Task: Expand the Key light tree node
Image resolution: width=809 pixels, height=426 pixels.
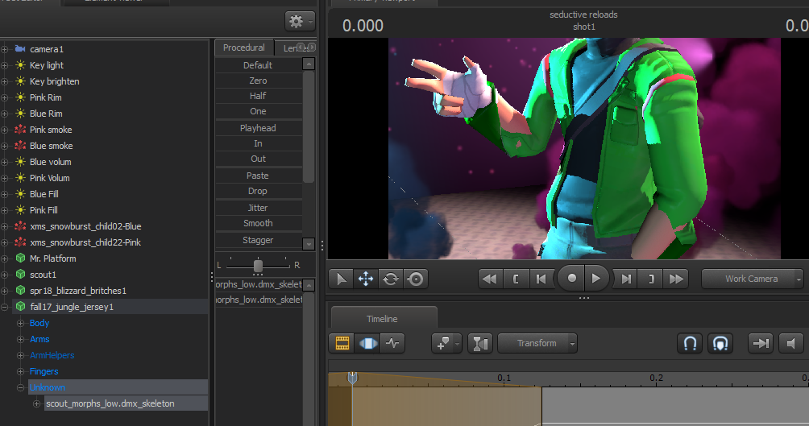Action: tap(5, 65)
